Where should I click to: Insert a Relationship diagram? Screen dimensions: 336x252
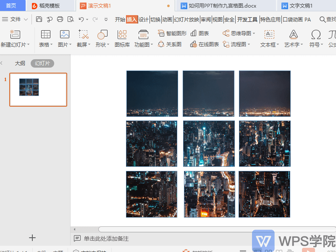[170, 45]
